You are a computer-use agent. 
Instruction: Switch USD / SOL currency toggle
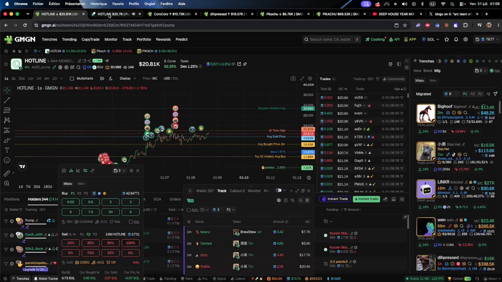pyautogui.click(x=171, y=79)
